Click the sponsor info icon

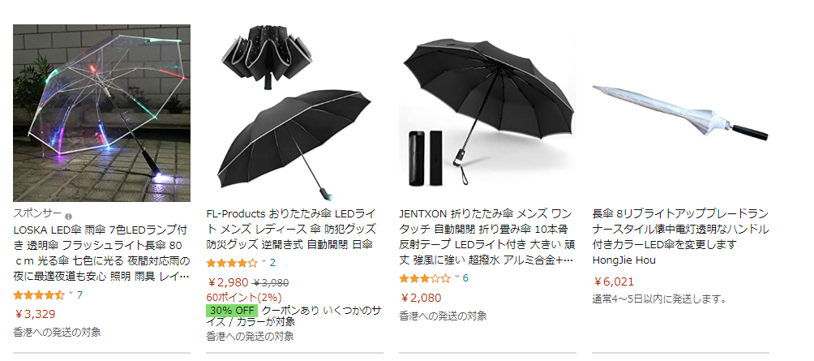point(69,216)
